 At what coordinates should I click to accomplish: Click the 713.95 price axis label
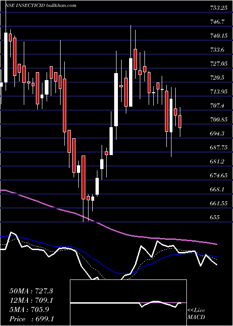click(x=219, y=91)
